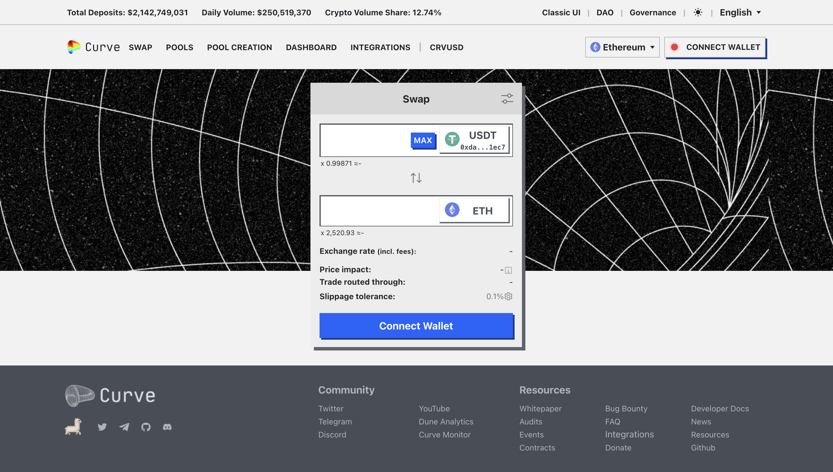Open footer Resources link

tap(710, 434)
